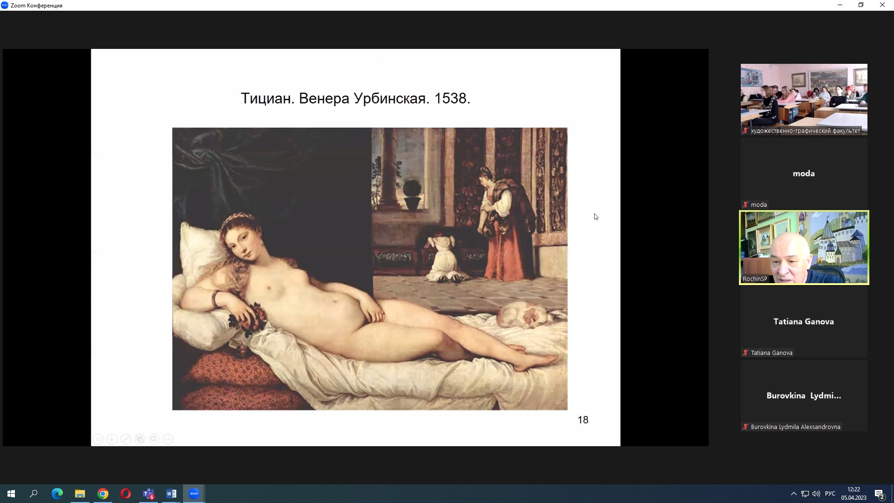Open Microsoft Teams from the taskbar
This screenshot has width=894, height=503.
coord(149,494)
